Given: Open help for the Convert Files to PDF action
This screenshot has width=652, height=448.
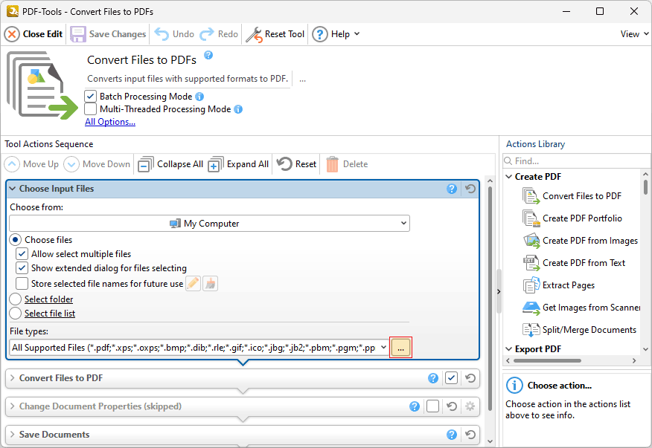Looking at the screenshot, I should pos(433,378).
